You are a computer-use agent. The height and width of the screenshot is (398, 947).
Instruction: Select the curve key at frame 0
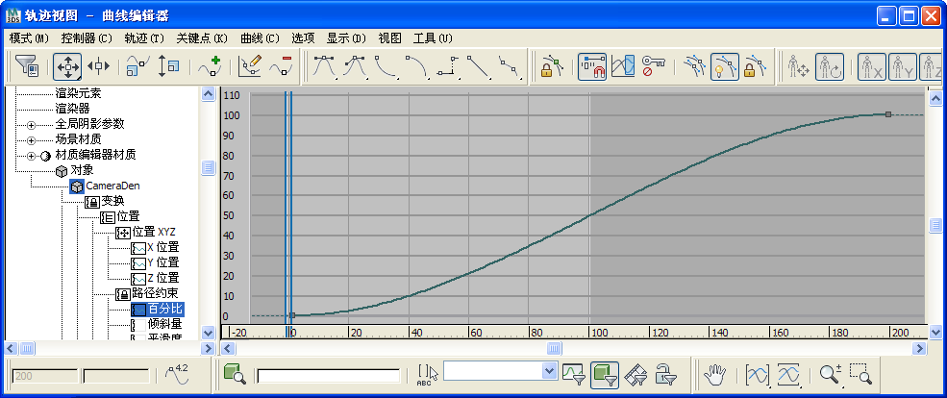pyautogui.click(x=292, y=315)
